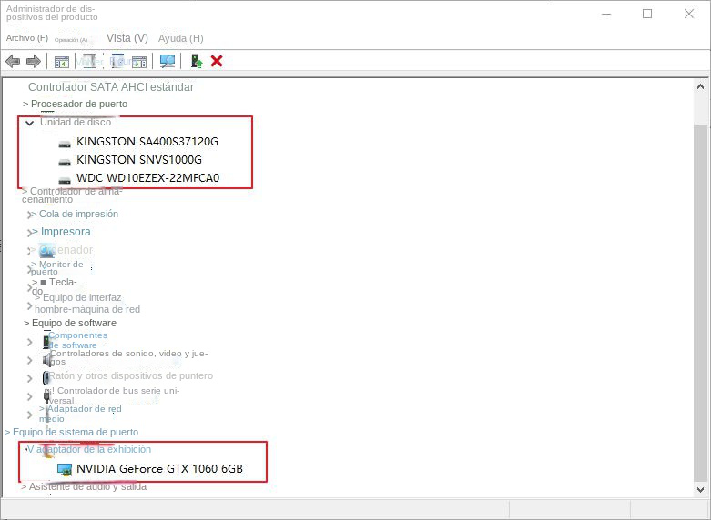Select Asistente de audio y salida row

(x=84, y=487)
